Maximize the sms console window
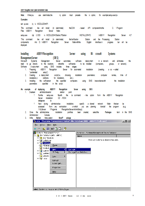 click(126, 121)
